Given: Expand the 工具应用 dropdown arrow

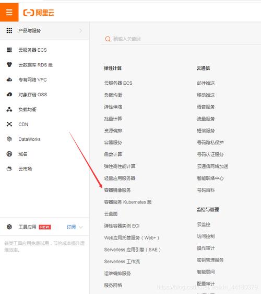Looking at the screenshot, I should coord(81,227).
